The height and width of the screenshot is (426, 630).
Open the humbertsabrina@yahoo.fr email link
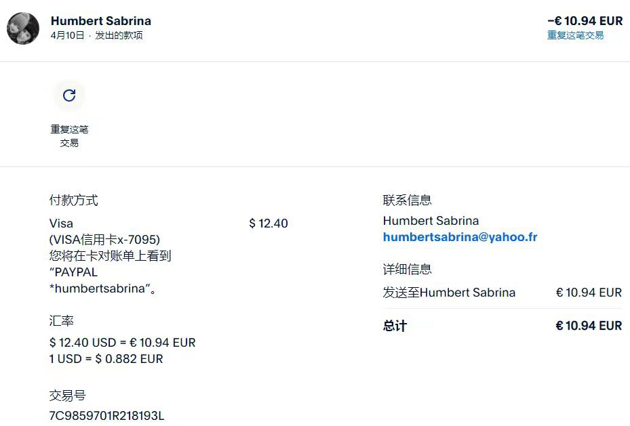[460, 237]
